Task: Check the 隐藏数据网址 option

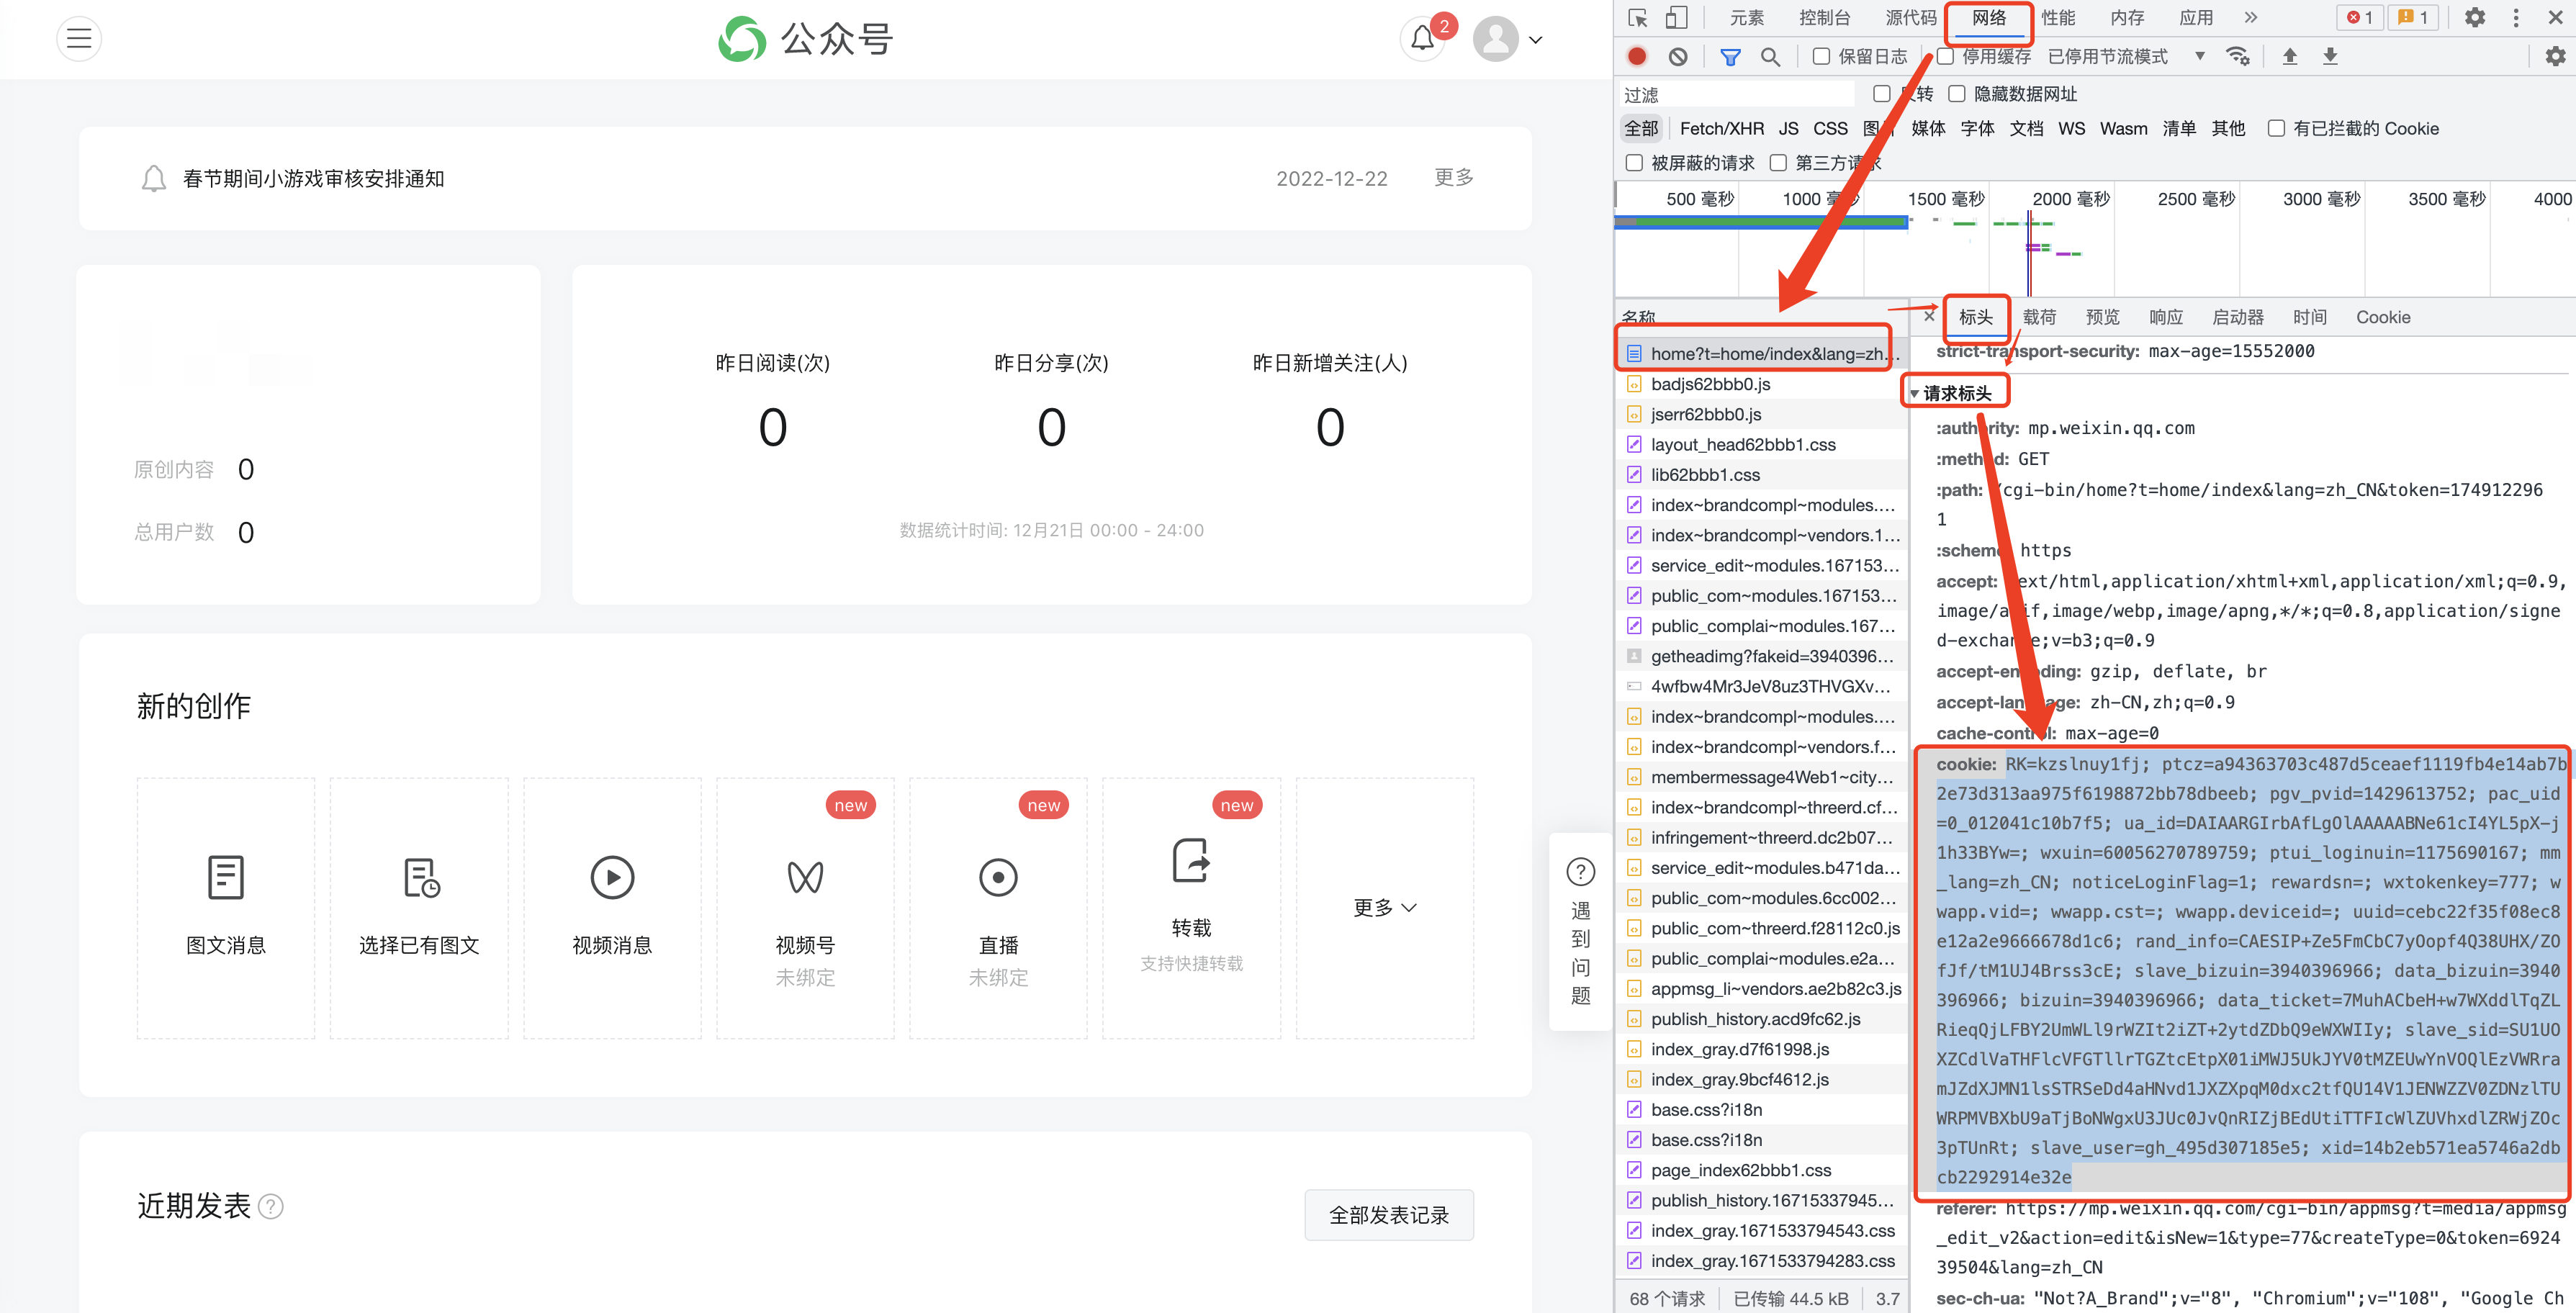Action: (x=1957, y=94)
